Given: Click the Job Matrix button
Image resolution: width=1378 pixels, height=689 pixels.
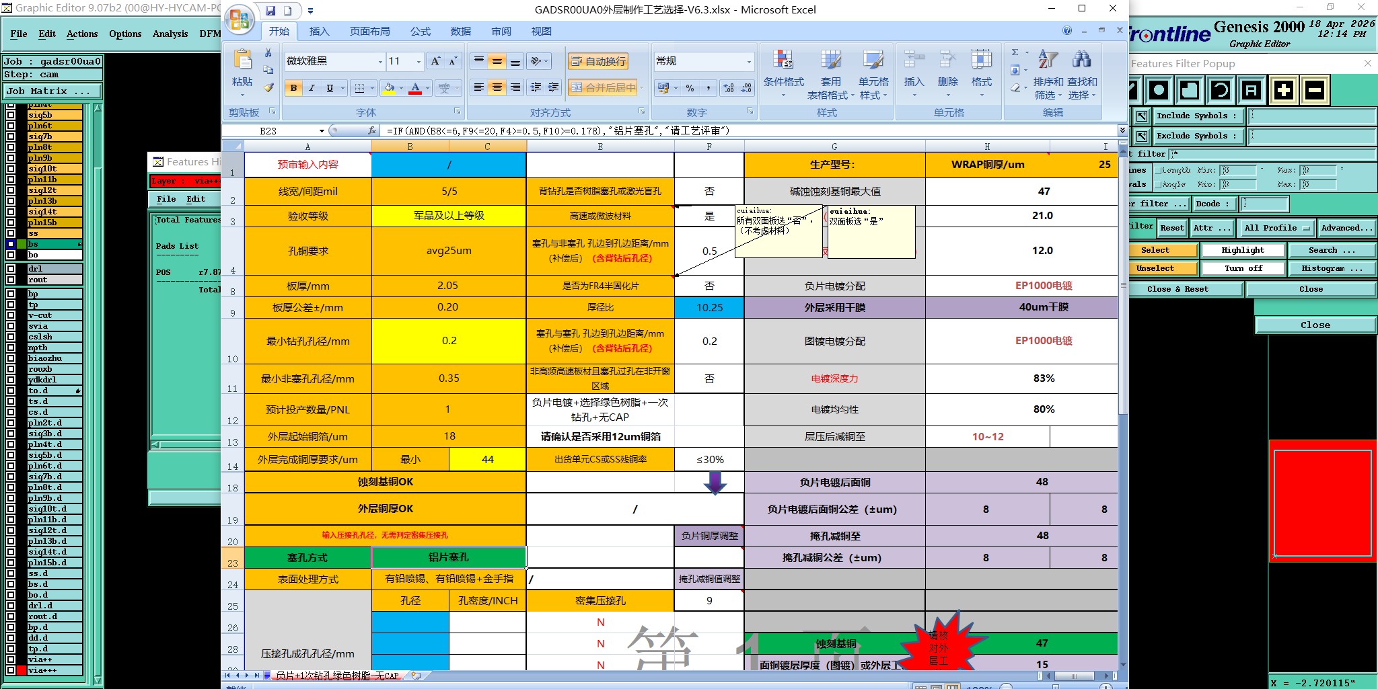Looking at the screenshot, I should coord(52,91).
